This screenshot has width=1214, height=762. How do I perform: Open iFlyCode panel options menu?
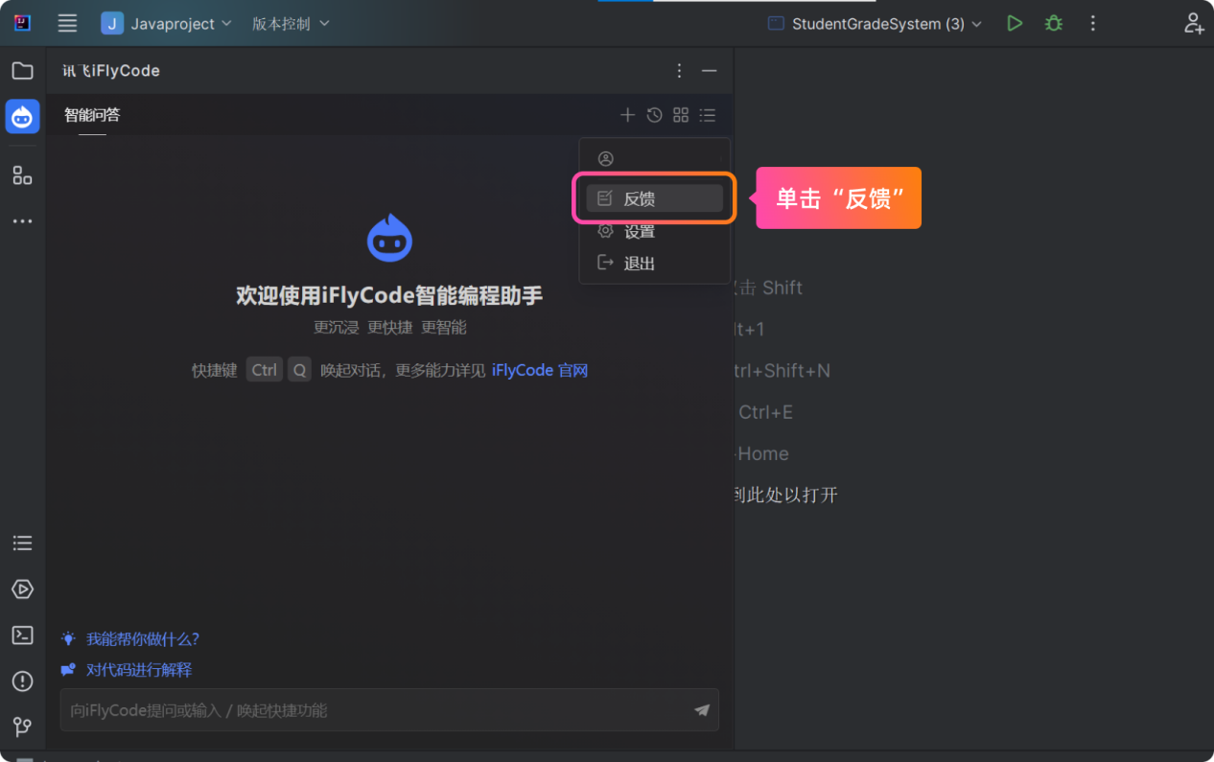click(x=679, y=71)
